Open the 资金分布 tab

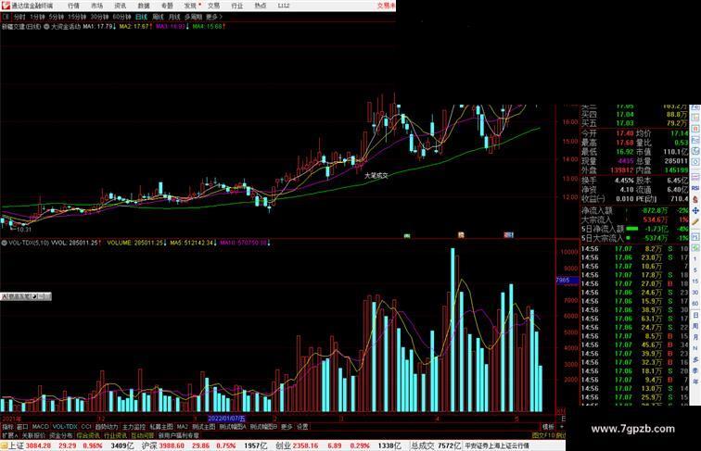61,435
